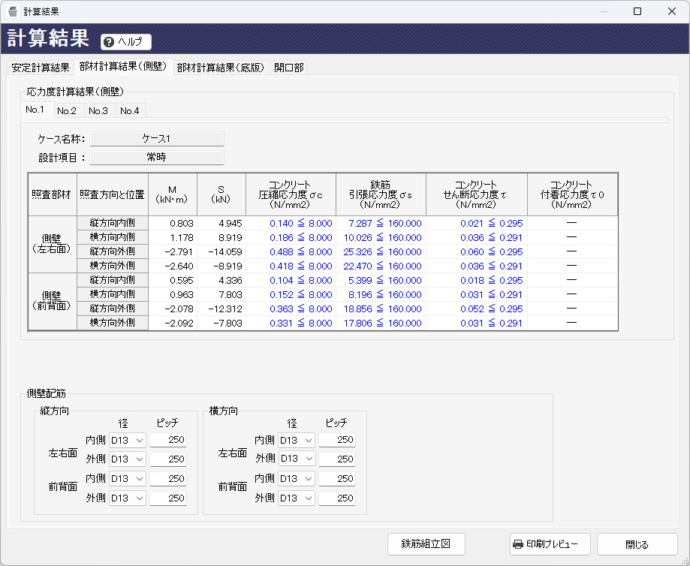The width and height of the screenshot is (690, 566).
Task: Click the M value -2.791 cell
Action: point(173,251)
